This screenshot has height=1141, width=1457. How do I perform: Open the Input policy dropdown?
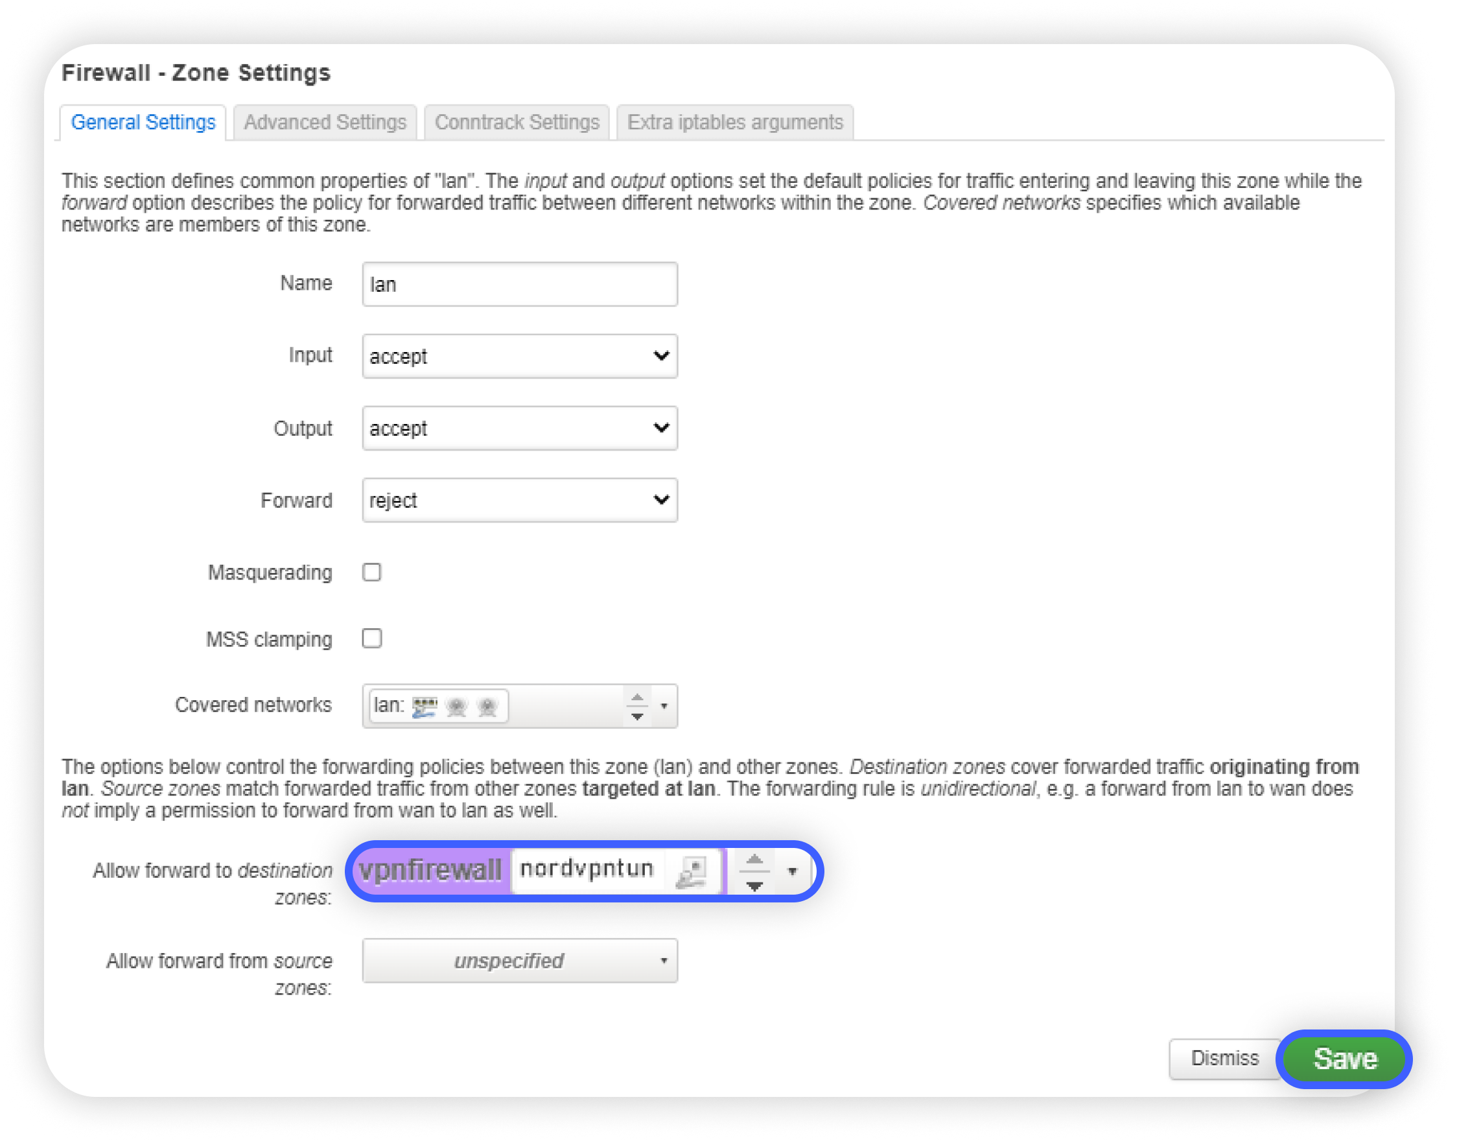520,356
